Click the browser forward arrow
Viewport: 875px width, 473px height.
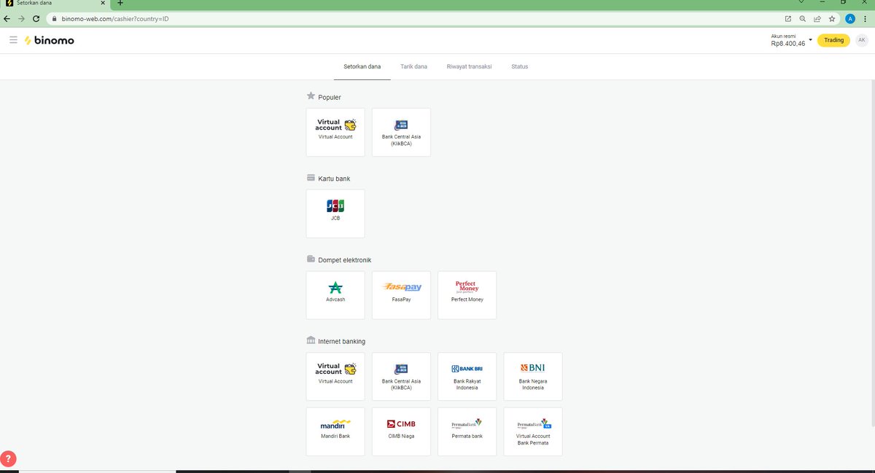tap(22, 19)
